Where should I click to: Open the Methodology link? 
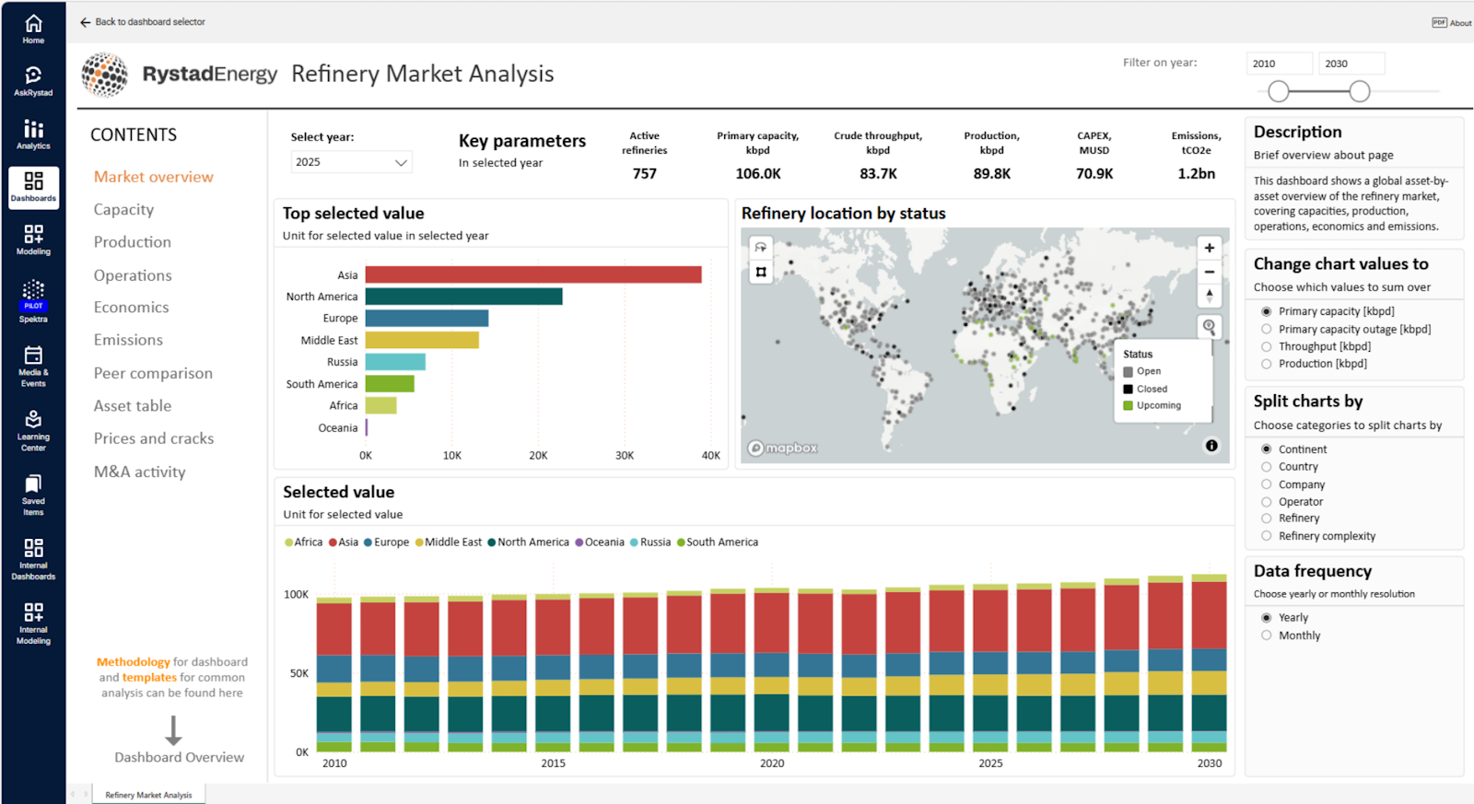[134, 662]
